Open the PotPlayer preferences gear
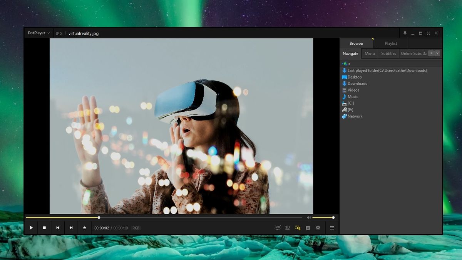The width and height of the screenshot is (462, 260). click(318, 228)
